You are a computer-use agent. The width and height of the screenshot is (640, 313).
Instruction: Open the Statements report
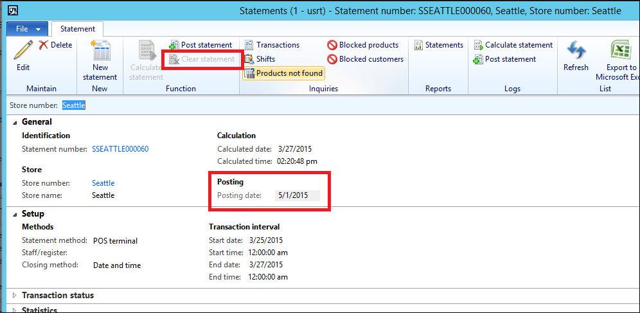(438, 45)
